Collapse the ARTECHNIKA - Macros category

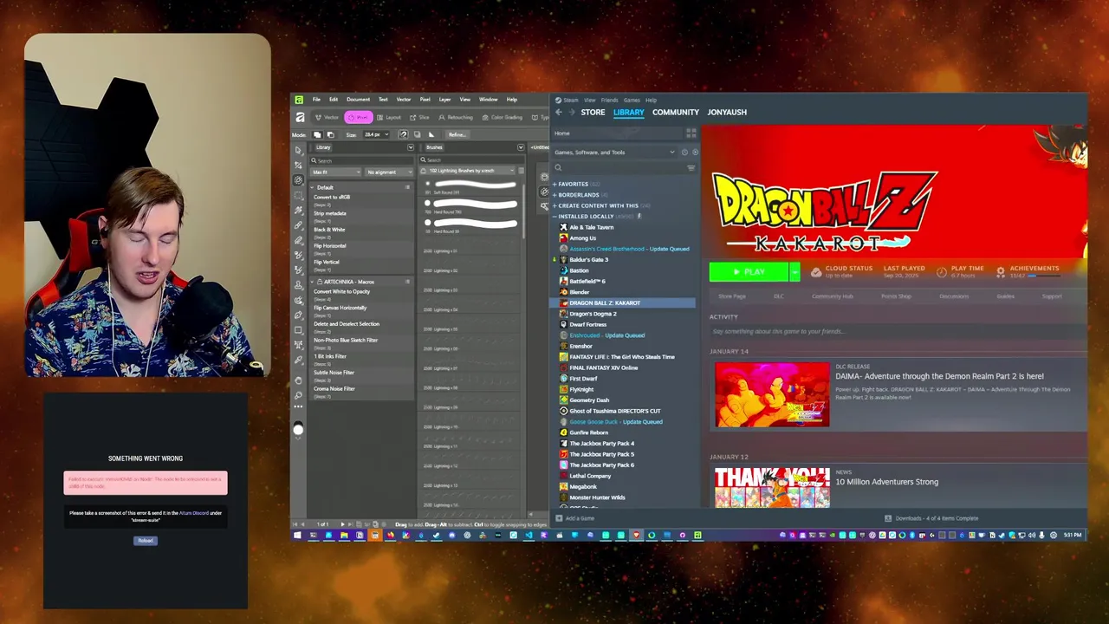tap(312, 282)
